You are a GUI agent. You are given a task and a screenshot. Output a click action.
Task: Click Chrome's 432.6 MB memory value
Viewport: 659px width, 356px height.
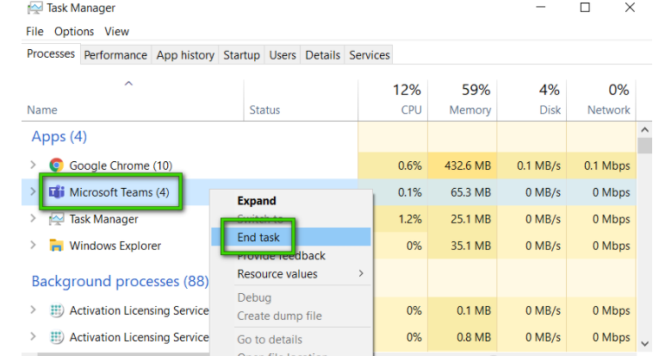tap(468, 166)
